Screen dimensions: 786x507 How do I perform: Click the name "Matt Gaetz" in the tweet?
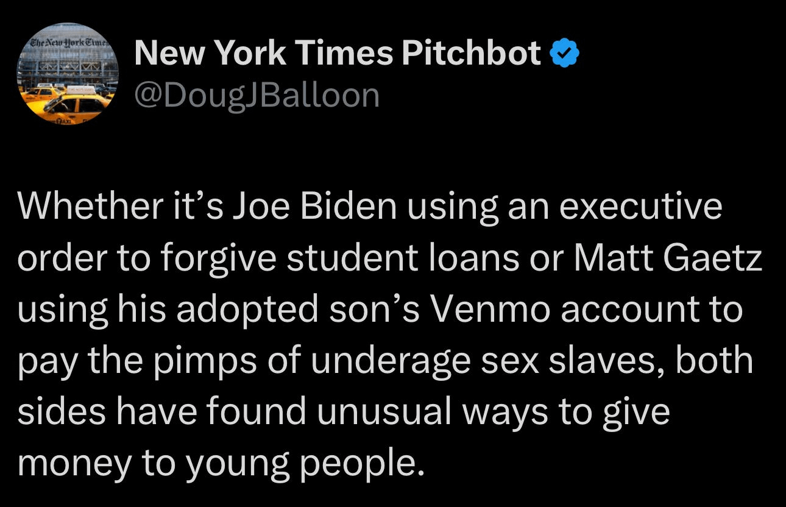click(668, 259)
